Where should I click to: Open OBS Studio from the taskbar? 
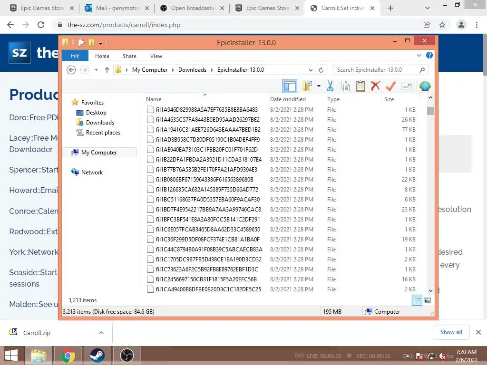click(127, 355)
